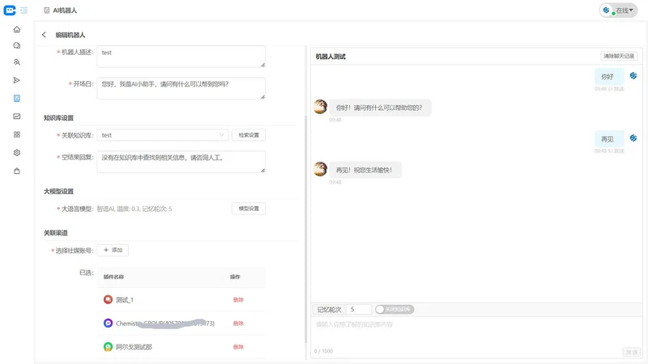
Task: Open 模型设置 button
Action: click(249, 209)
